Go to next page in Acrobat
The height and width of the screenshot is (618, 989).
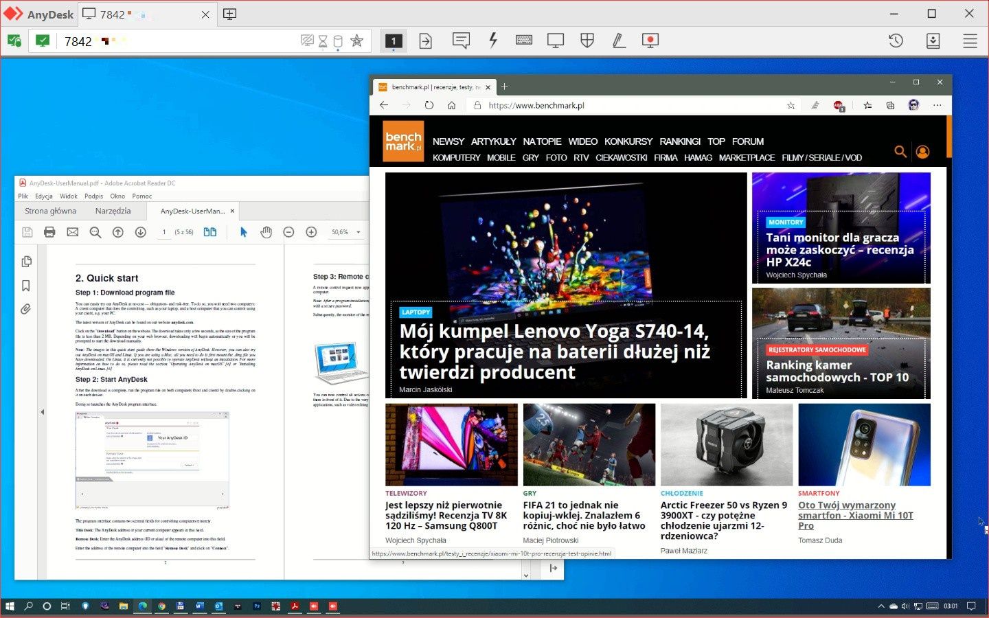[141, 232]
